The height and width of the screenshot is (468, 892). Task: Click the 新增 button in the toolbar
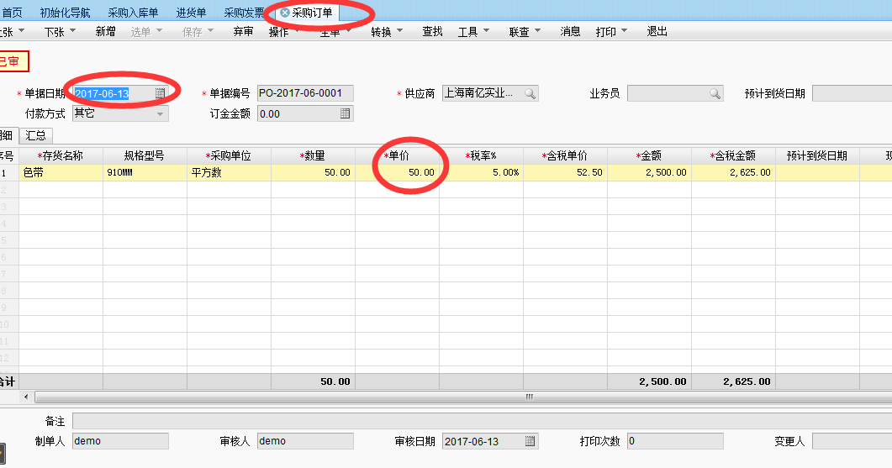tap(106, 32)
